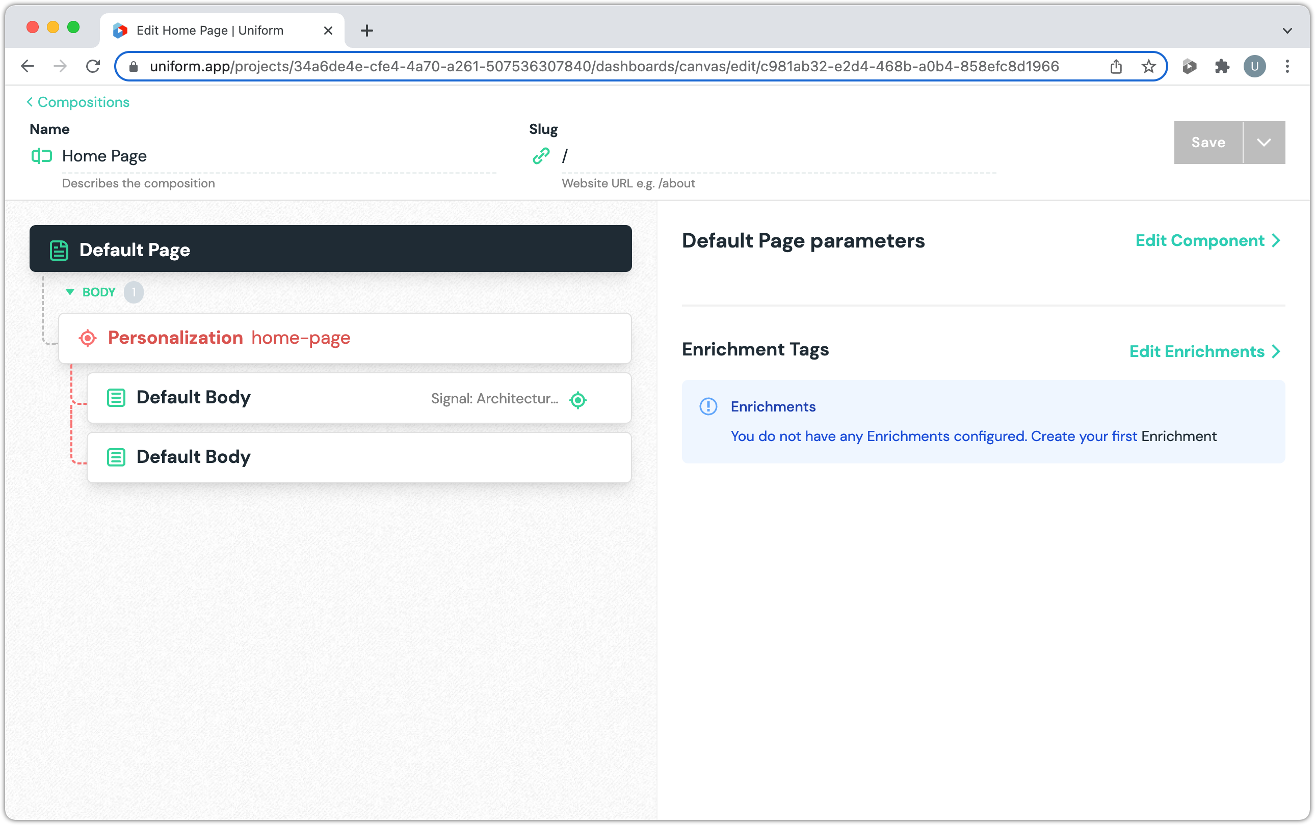Open the Save options dropdown arrow
Screen dimensions: 1315x825
pos(1264,143)
